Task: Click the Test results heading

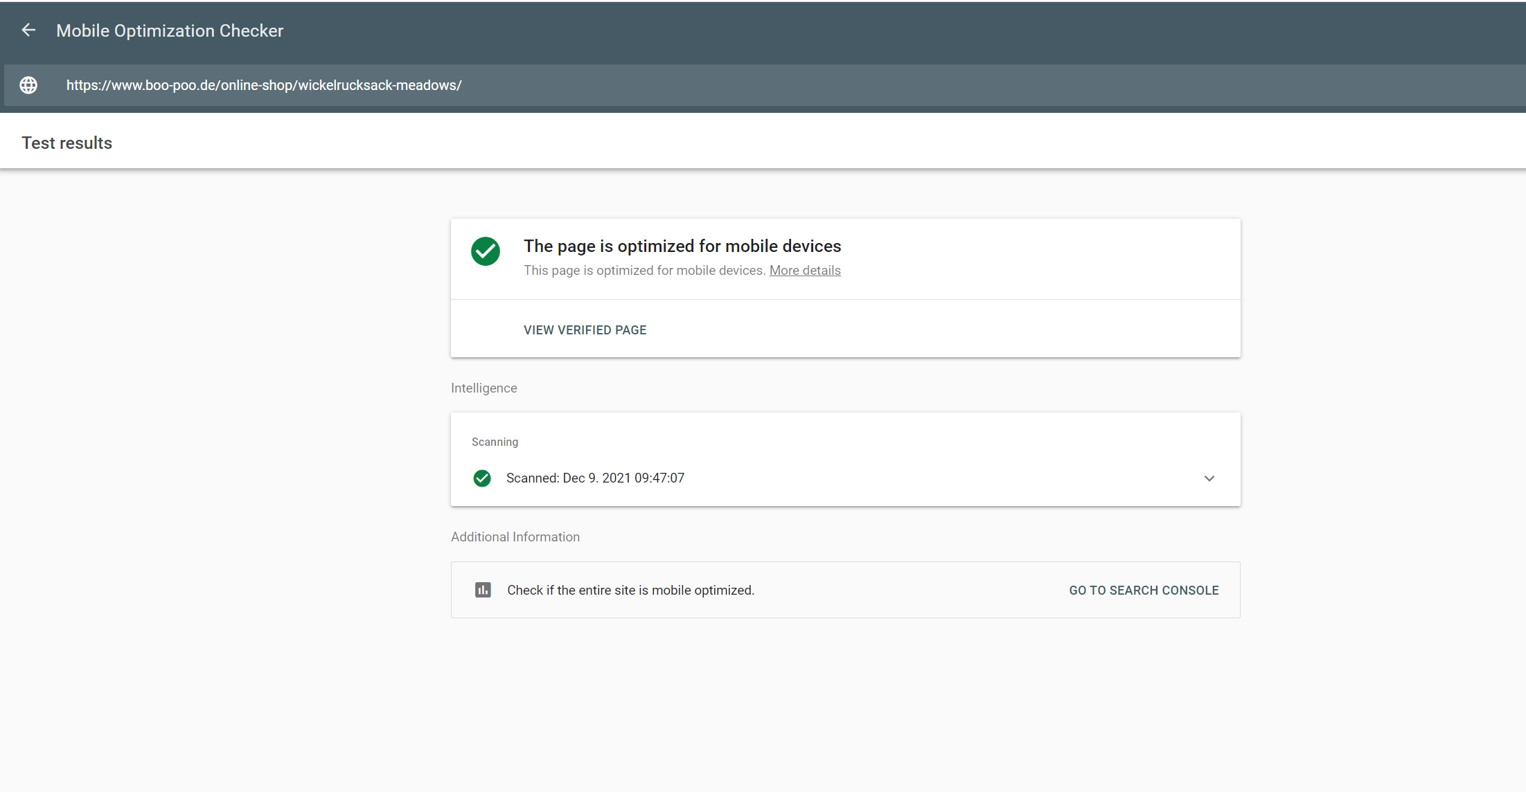Action: [67, 143]
